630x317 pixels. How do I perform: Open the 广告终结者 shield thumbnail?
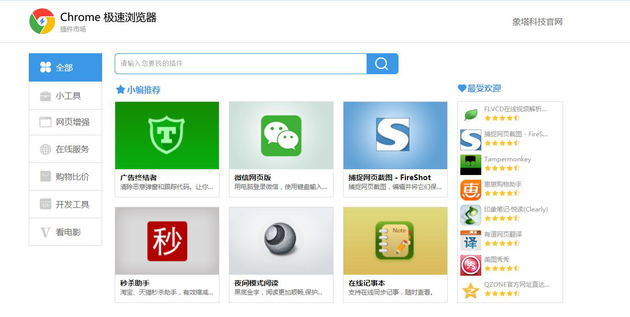167,135
